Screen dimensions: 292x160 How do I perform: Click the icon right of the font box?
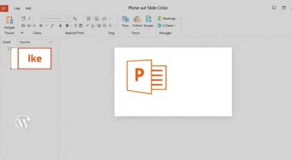(75, 19)
